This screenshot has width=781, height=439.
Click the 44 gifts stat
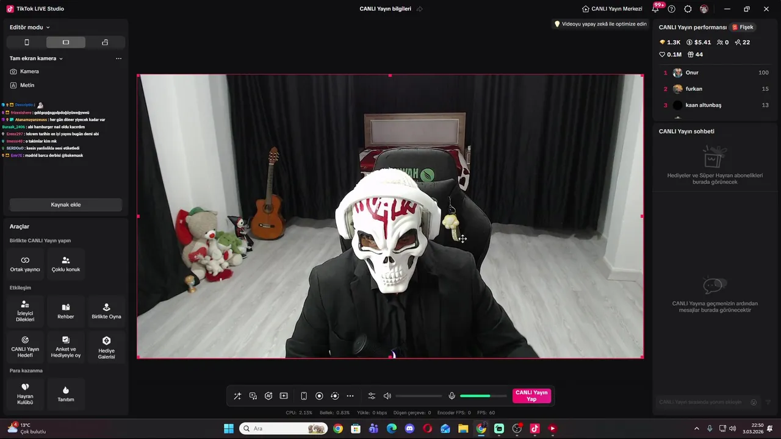point(696,55)
